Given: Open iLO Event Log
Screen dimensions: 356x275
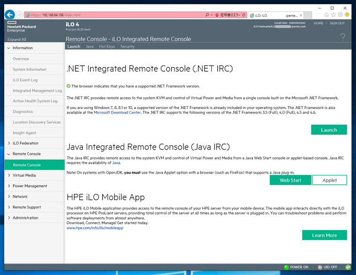Looking at the screenshot, I should (x=34, y=80).
